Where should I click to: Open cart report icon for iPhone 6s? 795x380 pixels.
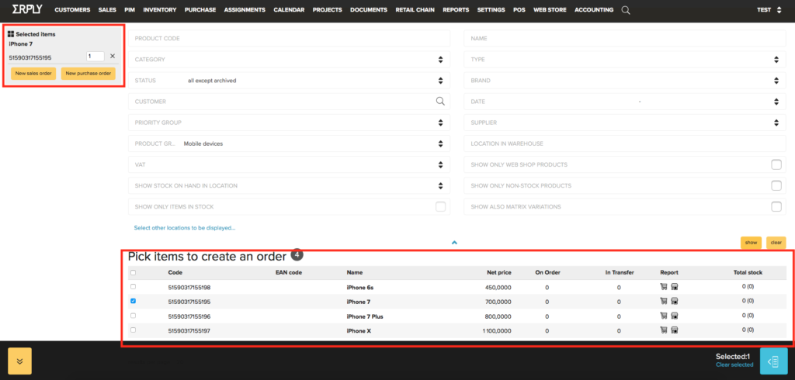(664, 287)
